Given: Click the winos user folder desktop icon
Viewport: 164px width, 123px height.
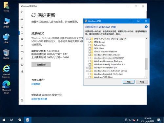Looking at the screenshot, I should [6, 7].
